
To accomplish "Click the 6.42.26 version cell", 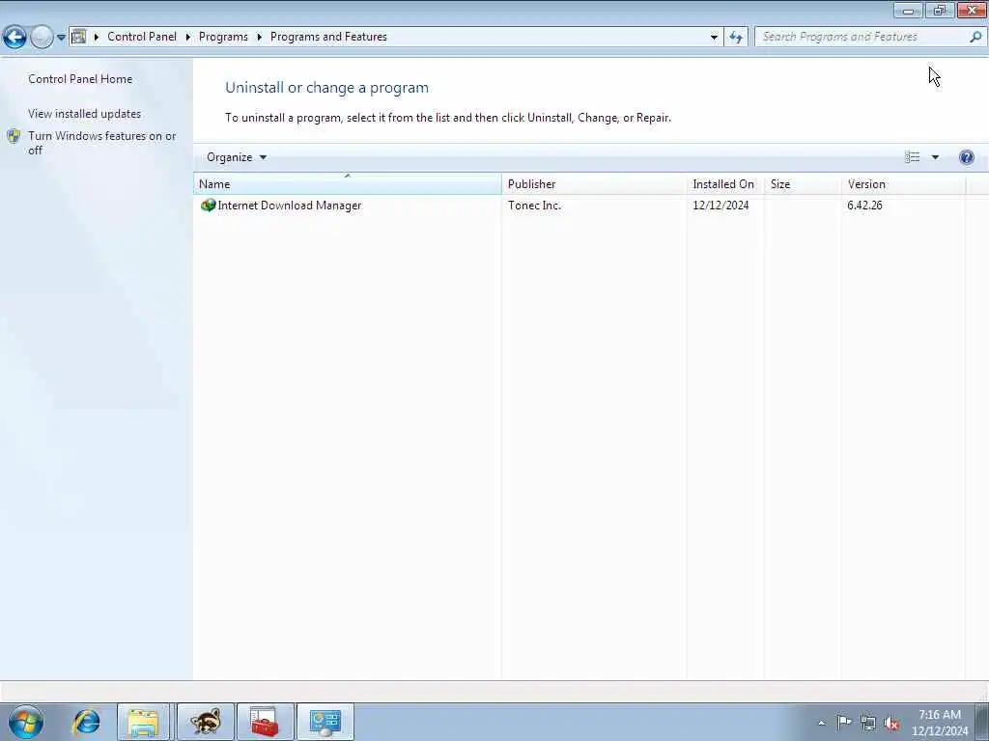I will tap(864, 206).
